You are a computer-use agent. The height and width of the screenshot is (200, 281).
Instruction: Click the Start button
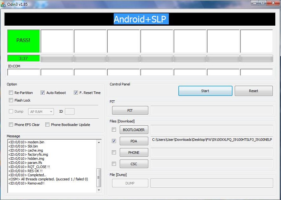click(205, 91)
